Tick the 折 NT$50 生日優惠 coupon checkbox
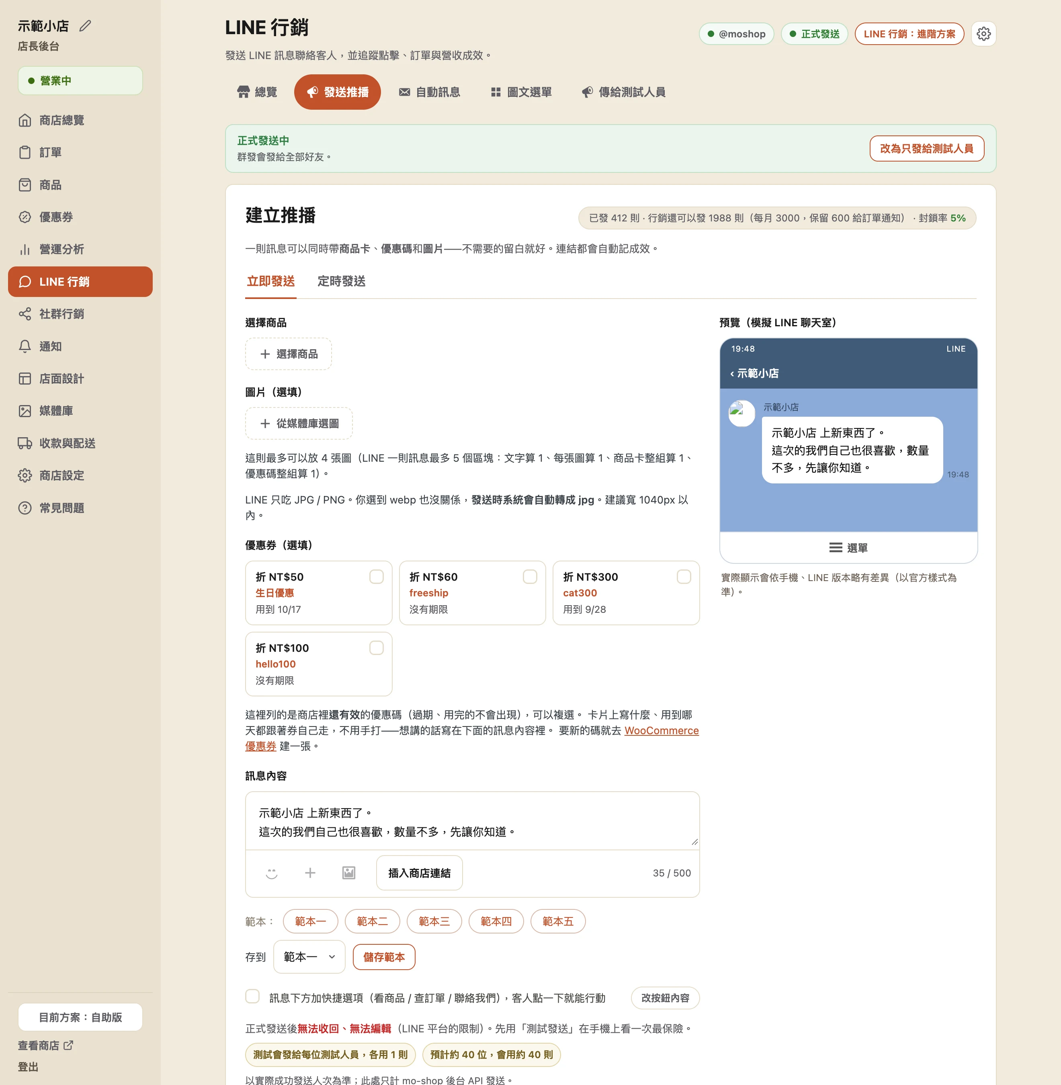 point(376,577)
